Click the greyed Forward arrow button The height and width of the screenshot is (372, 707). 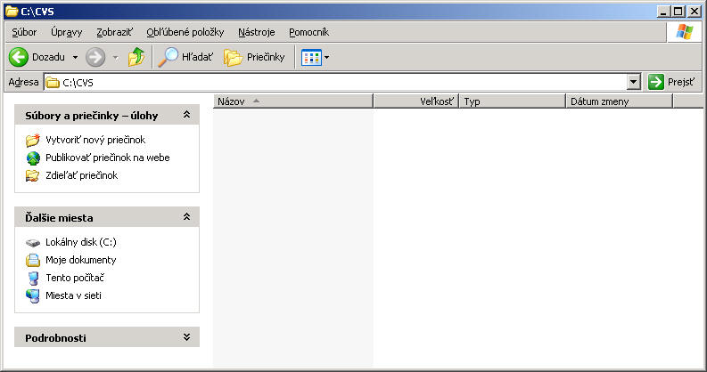point(95,57)
